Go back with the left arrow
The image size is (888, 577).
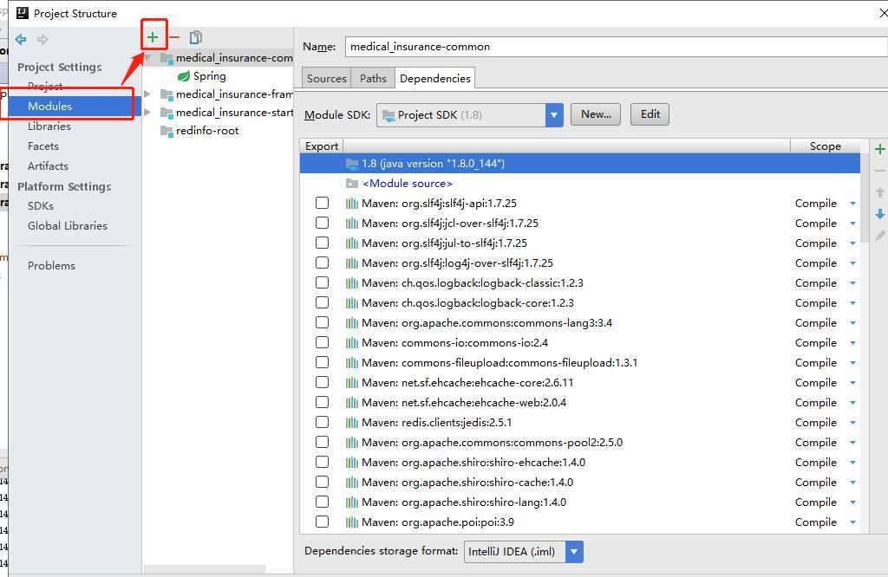(21, 39)
